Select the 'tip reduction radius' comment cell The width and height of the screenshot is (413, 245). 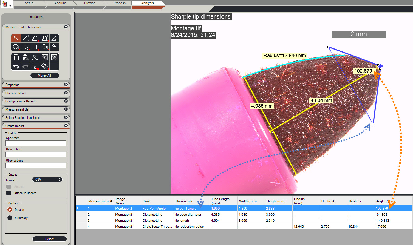tap(192, 227)
